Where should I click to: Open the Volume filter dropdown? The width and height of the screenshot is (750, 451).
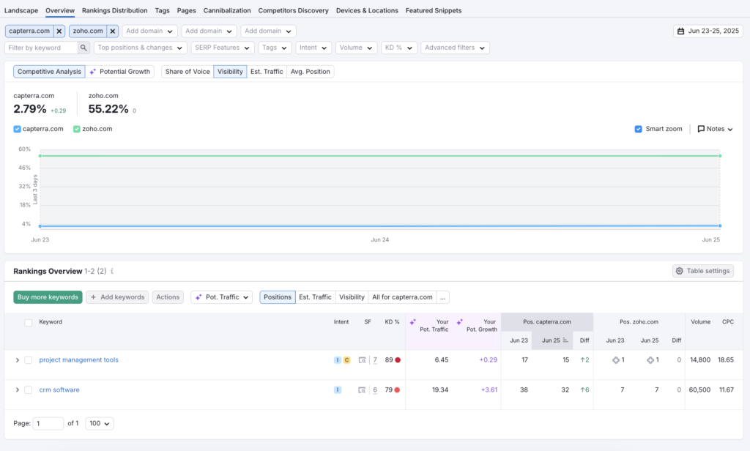[357, 48]
